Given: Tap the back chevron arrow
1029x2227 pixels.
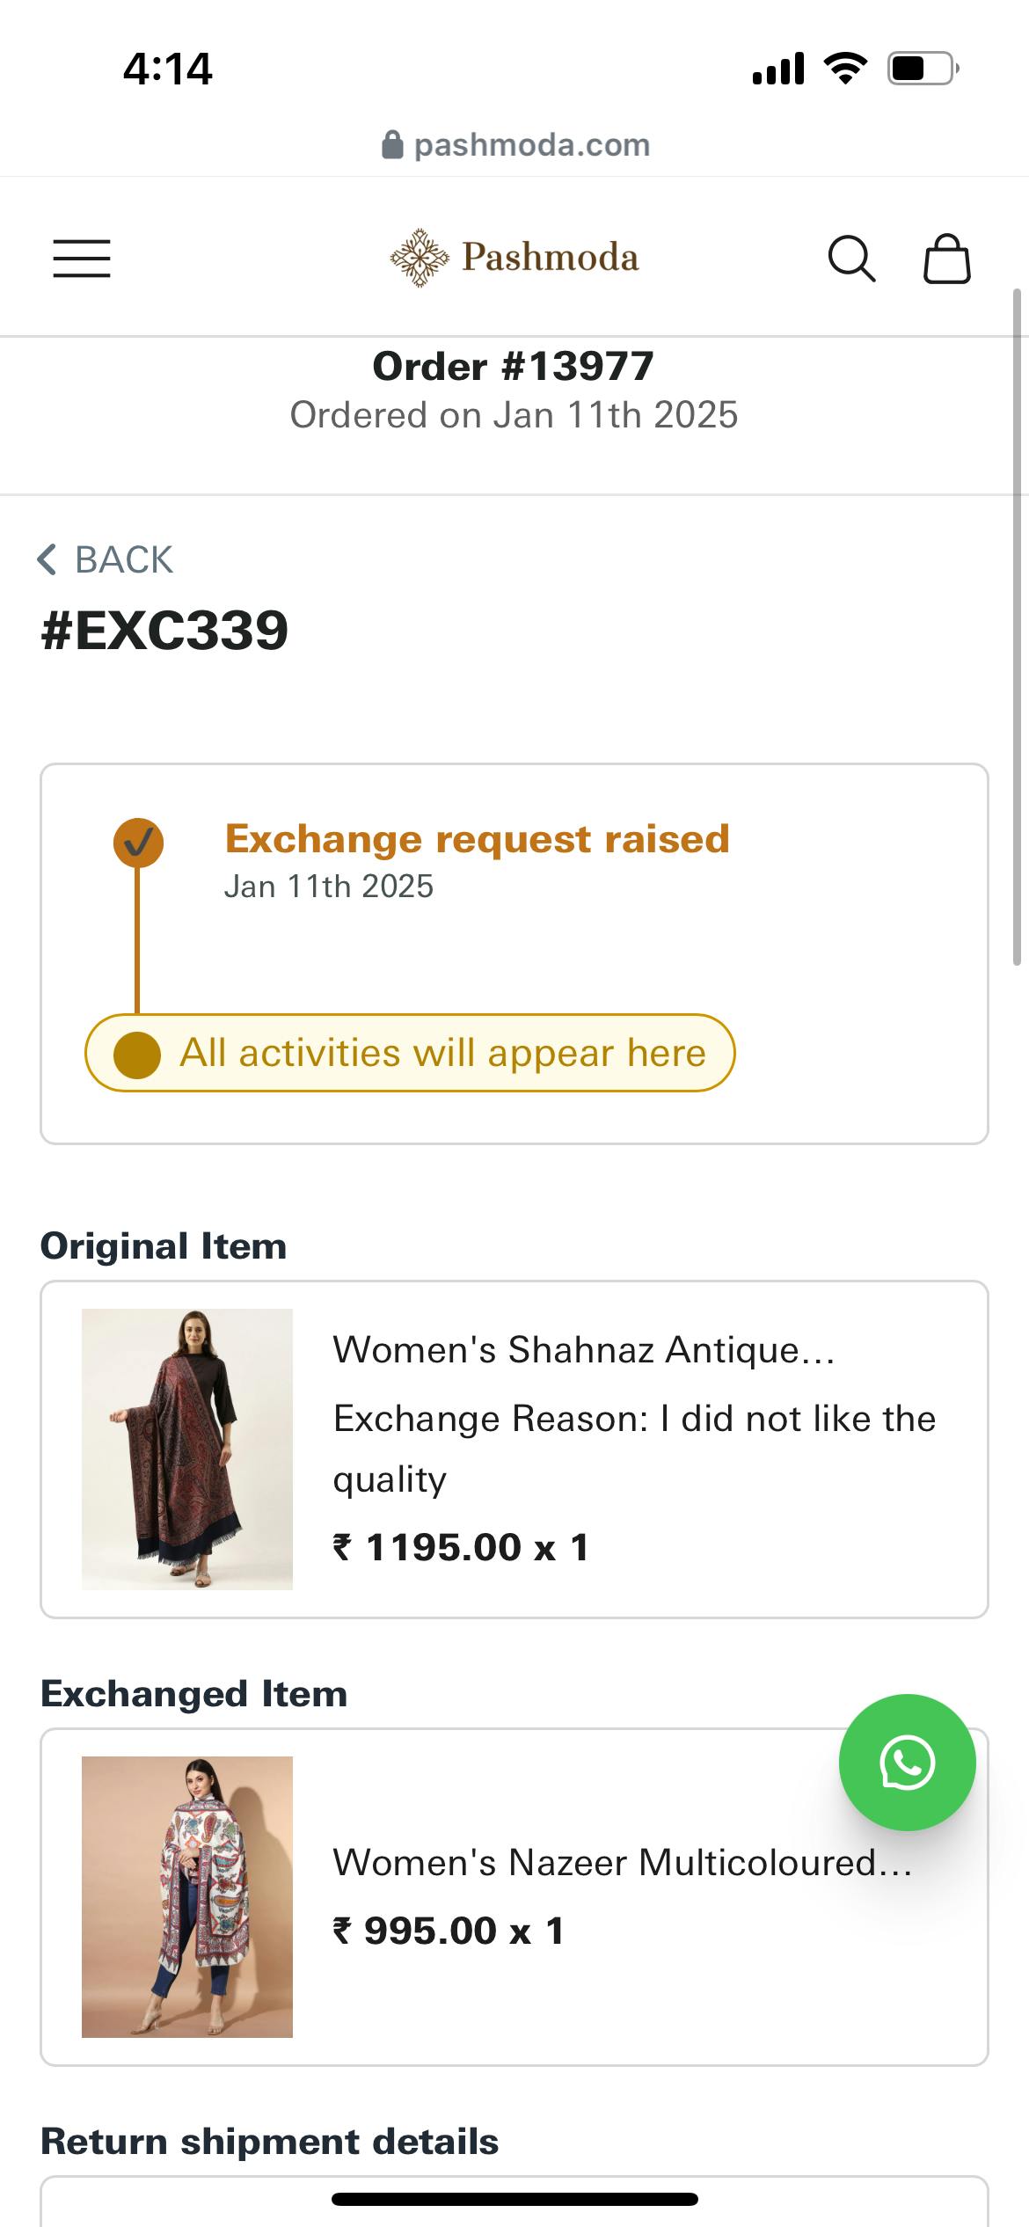Looking at the screenshot, I should 47,559.
